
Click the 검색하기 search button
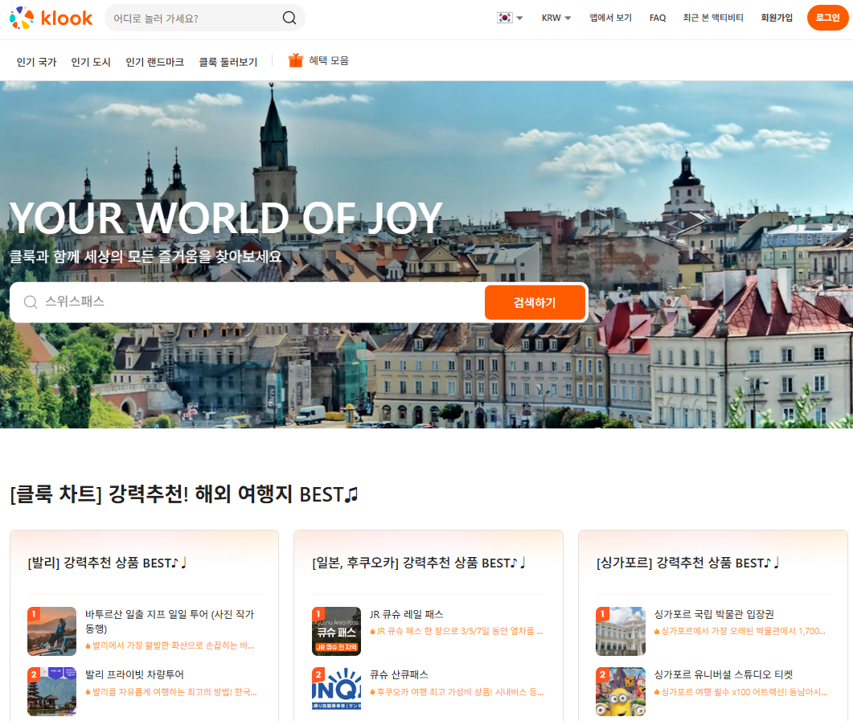click(535, 301)
